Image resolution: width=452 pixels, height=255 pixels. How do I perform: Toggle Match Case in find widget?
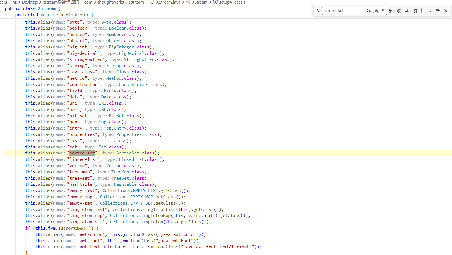pyautogui.click(x=368, y=11)
